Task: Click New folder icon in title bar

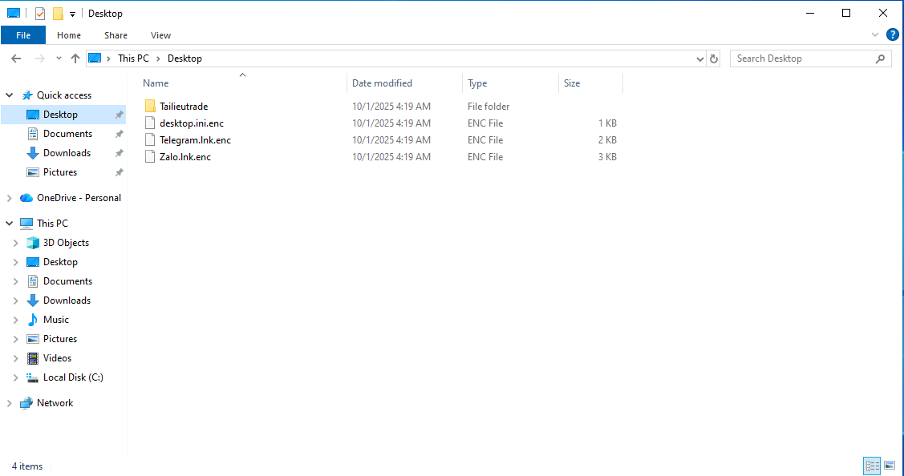Action: coord(58,14)
